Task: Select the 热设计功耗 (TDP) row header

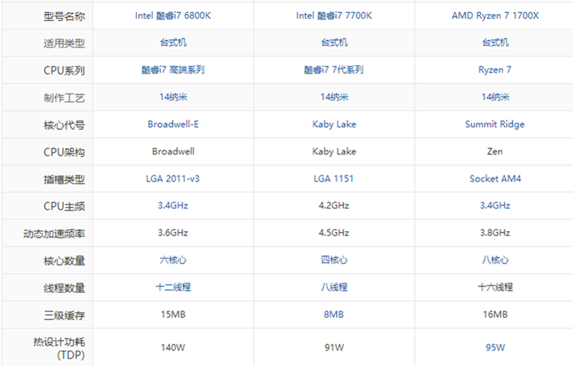Action: point(54,347)
